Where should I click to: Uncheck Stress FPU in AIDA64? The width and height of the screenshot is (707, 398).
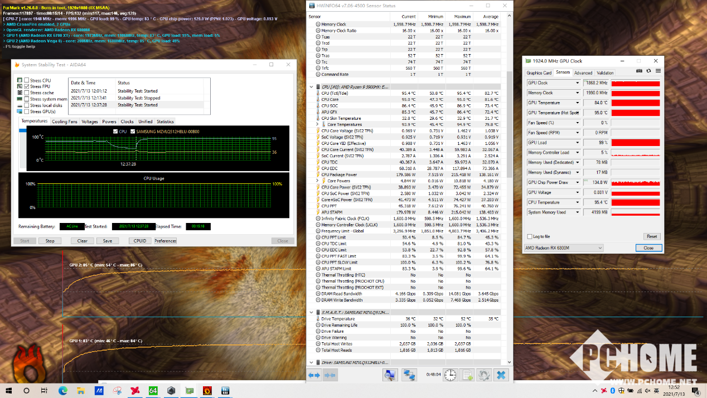[27, 86]
